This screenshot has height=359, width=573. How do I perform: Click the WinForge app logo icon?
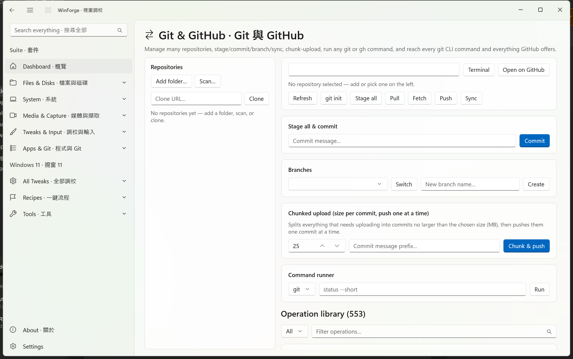pos(48,10)
